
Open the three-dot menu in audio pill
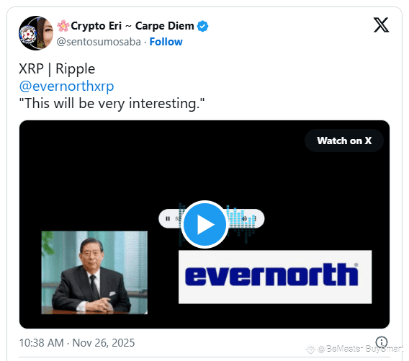[x=256, y=219]
